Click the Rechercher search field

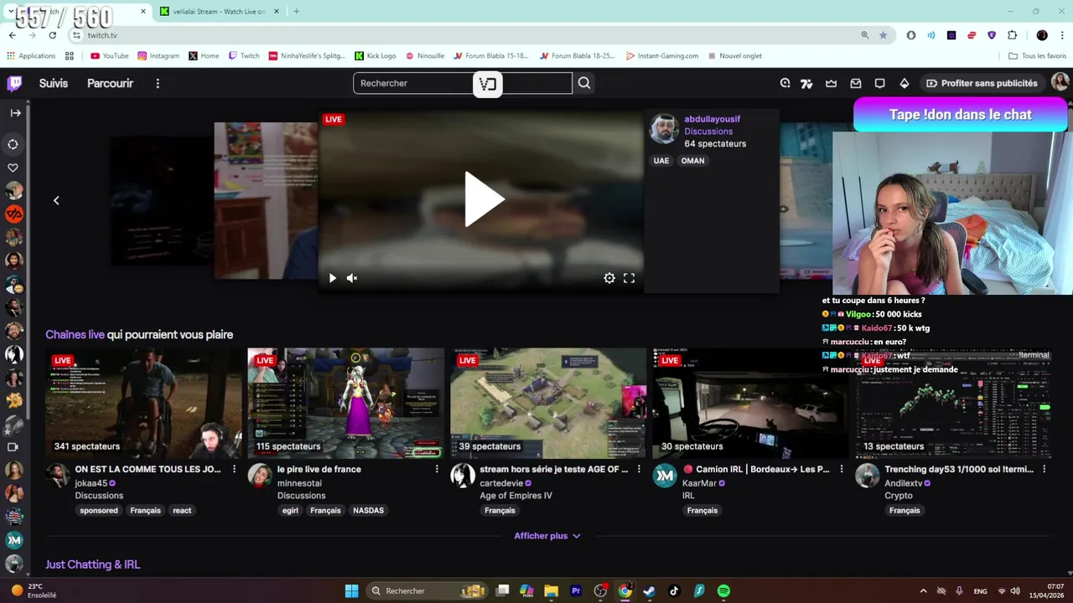tap(463, 83)
